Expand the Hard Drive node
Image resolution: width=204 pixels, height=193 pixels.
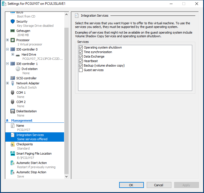[x=13, y=54]
